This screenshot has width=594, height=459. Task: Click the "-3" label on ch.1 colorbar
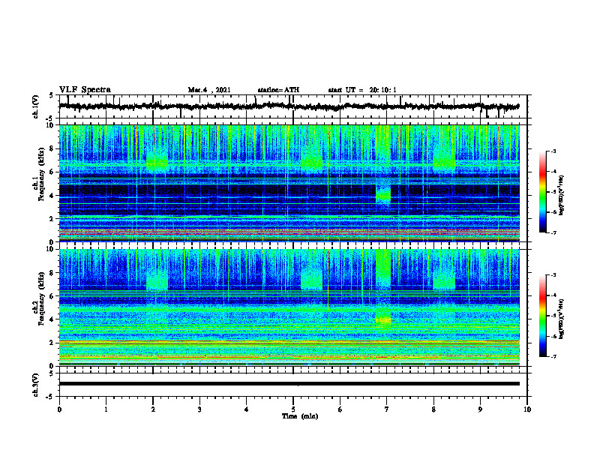553,151
